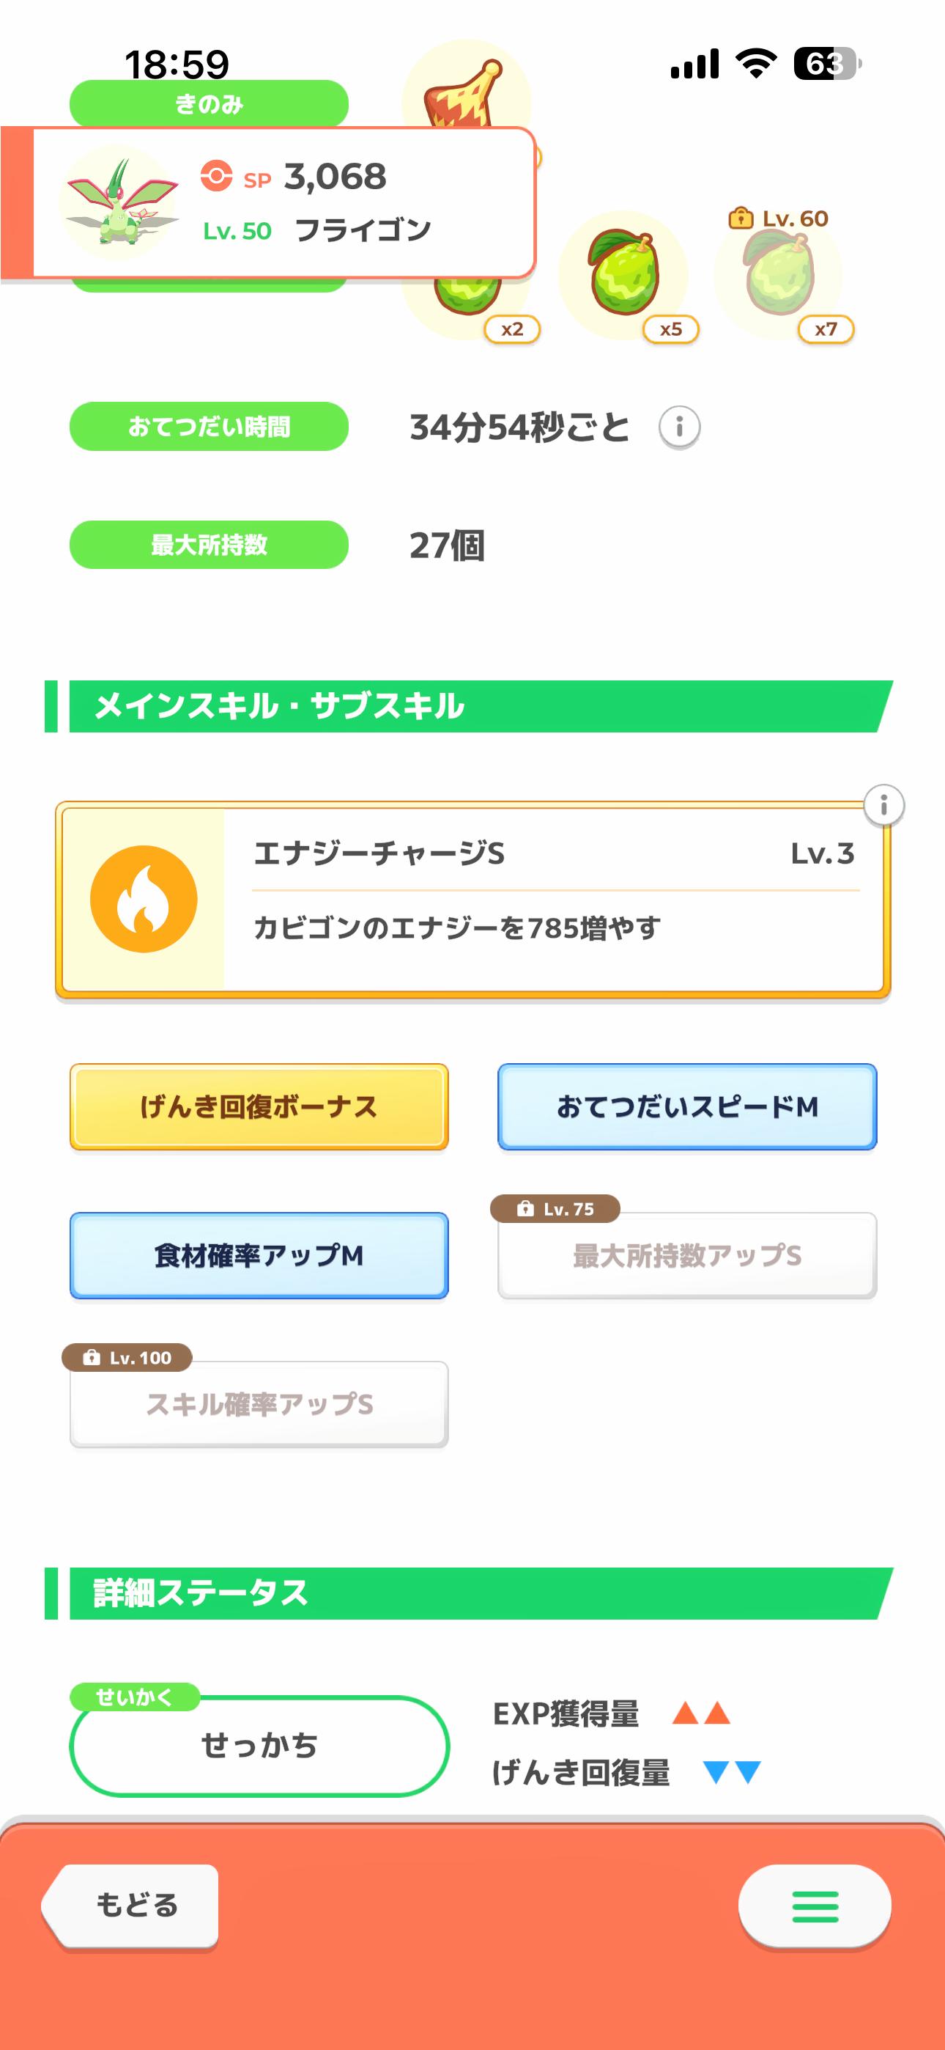The width and height of the screenshot is (945, 2050).
Task: Tap the locked スキル確率アップS skill
Action: (259, 1405)
